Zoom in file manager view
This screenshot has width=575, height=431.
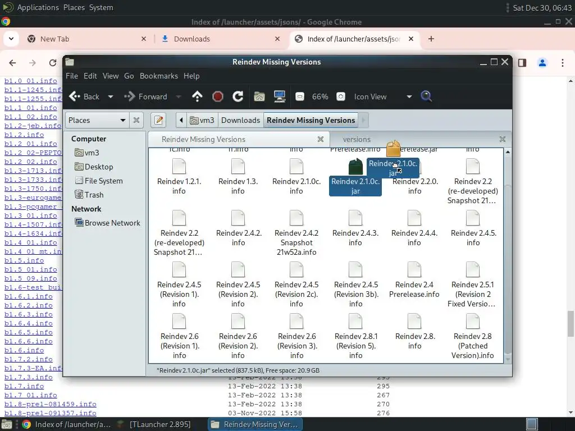[x=341, y=97]
